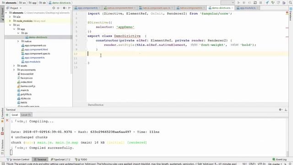Click the Undo/Revert arrow icon
The image size is (293, 165).
pos(284,3)
